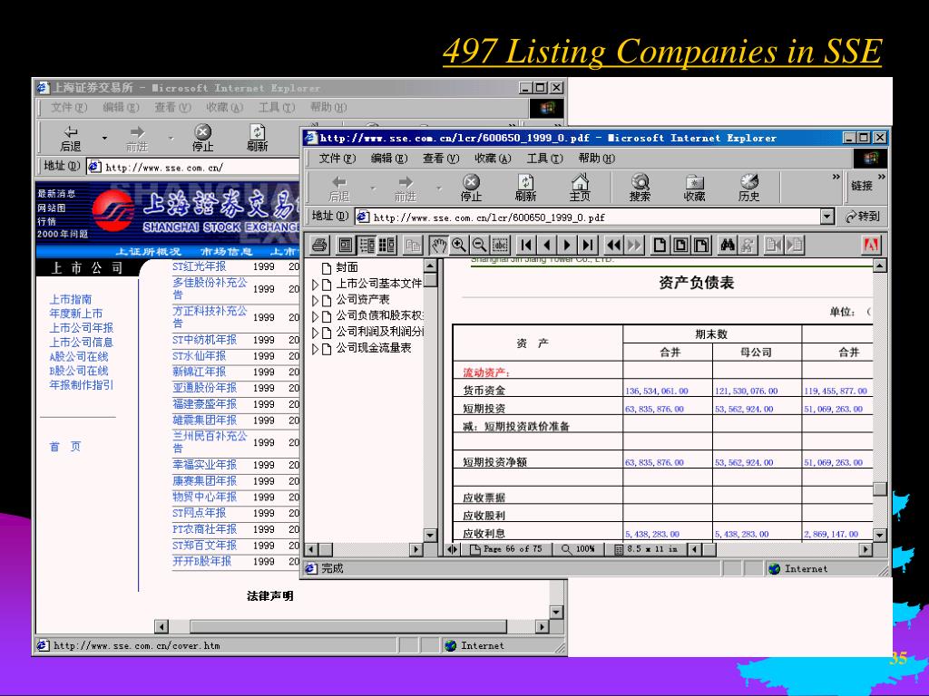Select the Hand tool in Acrobat toolbar

point(438,245)
